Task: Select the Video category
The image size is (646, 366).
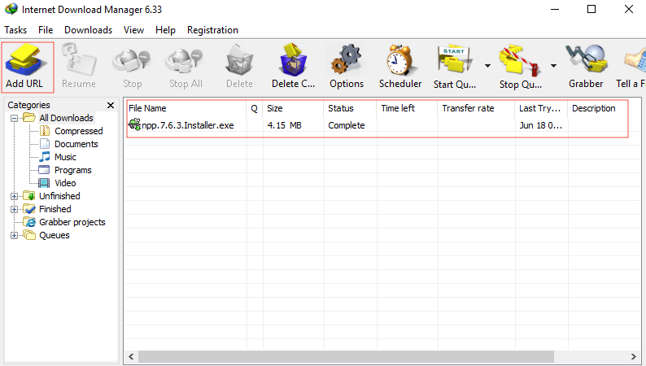Action: (65, 183)
